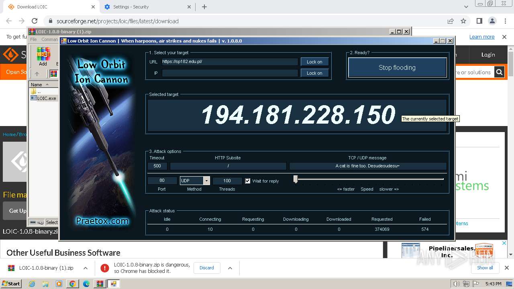This screenshot has width=514, height=289.
Task: Click the Learn more link
Action: click(x=482, y=37)
